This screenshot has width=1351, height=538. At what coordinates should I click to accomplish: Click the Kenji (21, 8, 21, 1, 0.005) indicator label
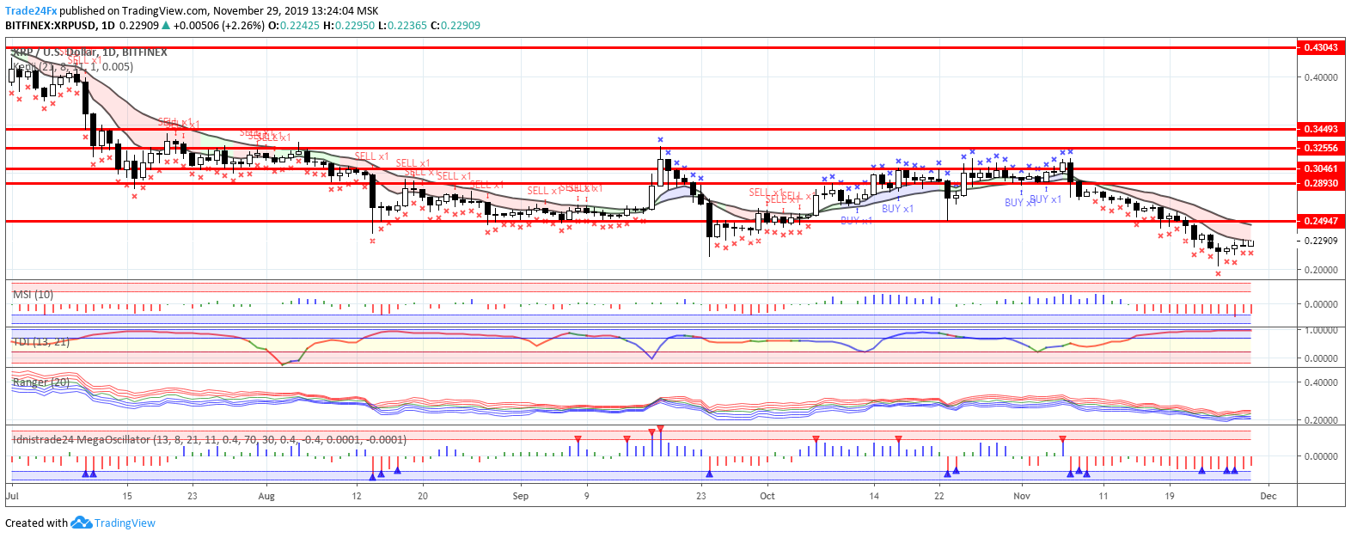pos(72,66)
